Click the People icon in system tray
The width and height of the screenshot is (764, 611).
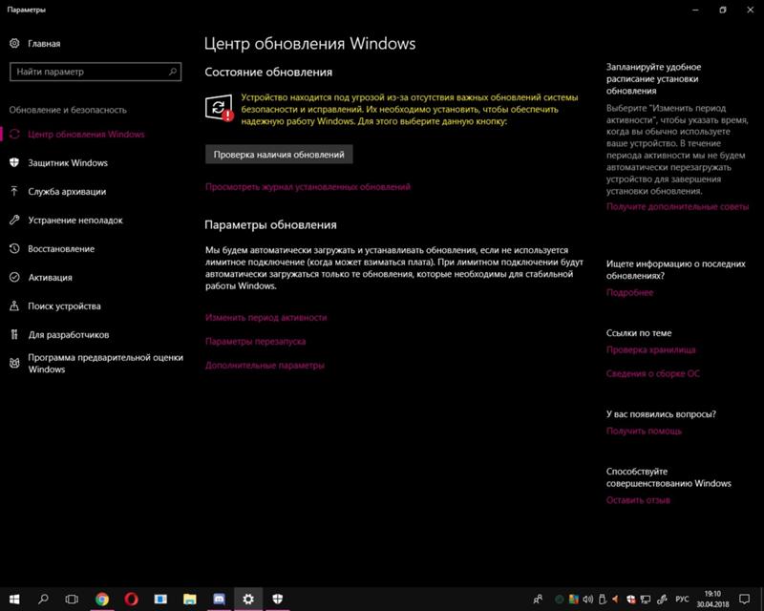point(538,599)
